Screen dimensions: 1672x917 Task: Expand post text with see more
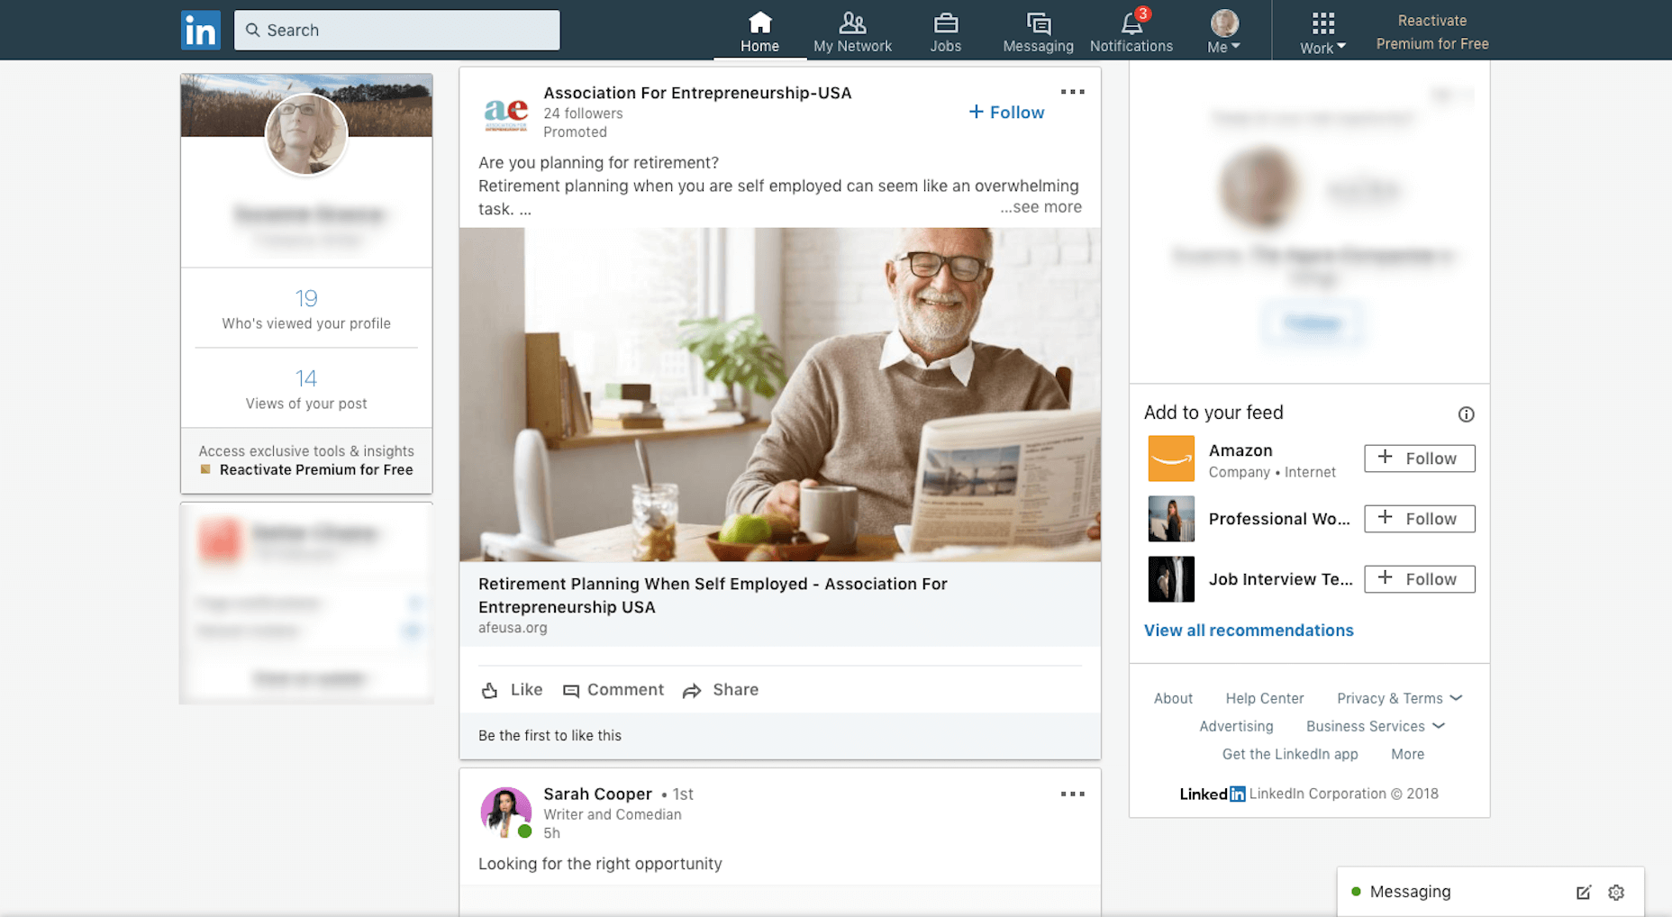tap(1040, 207)
